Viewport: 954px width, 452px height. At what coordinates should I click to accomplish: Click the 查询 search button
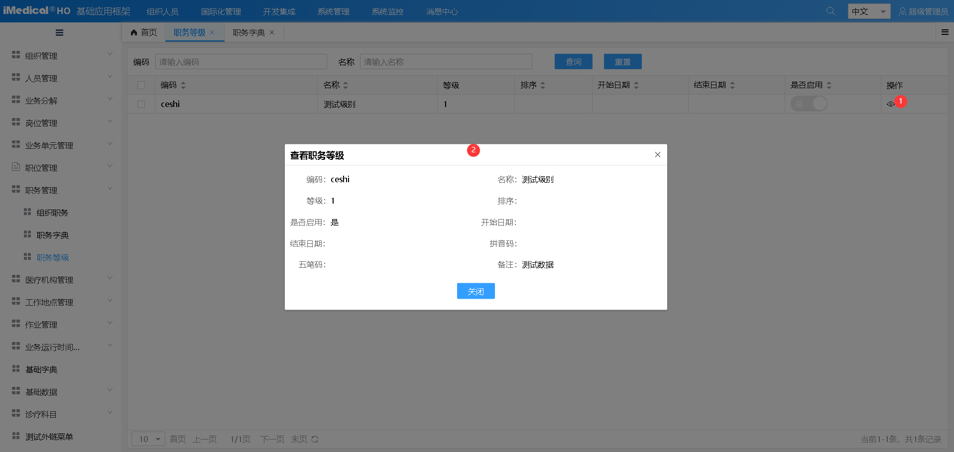click(573, 62)
